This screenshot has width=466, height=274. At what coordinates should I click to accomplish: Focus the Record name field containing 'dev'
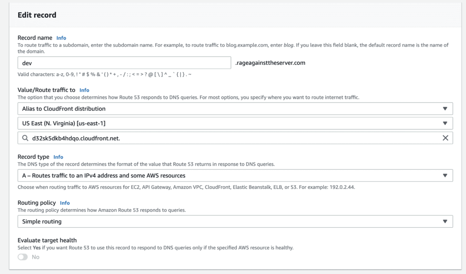(x=124, y=63)
